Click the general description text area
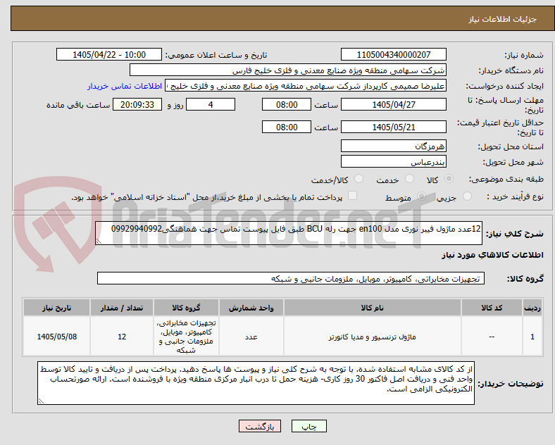This screenshot has width=555, height=445. coord(289,233)
